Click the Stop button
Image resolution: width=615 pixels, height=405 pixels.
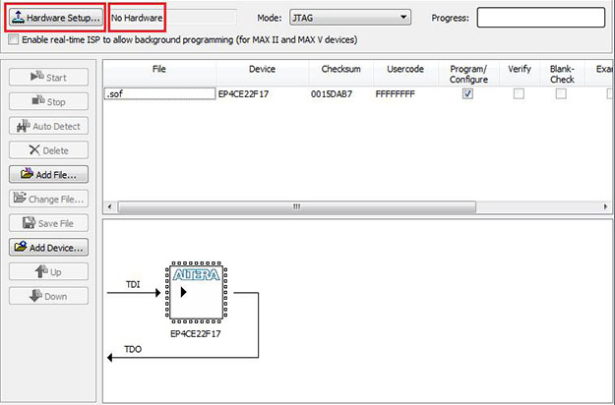click(x=49, y=101)
